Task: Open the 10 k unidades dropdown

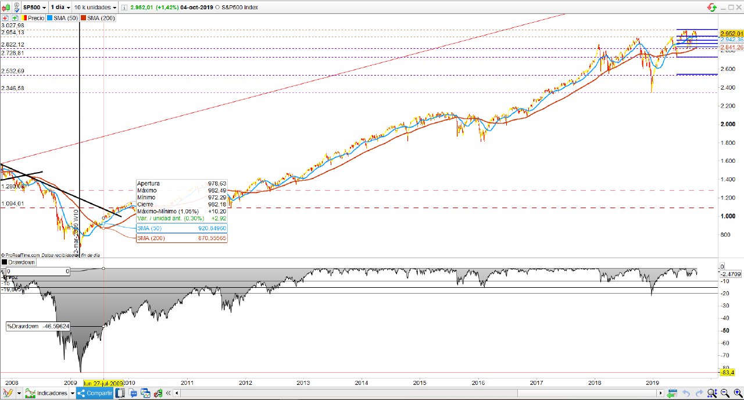Action: [95, 7]
